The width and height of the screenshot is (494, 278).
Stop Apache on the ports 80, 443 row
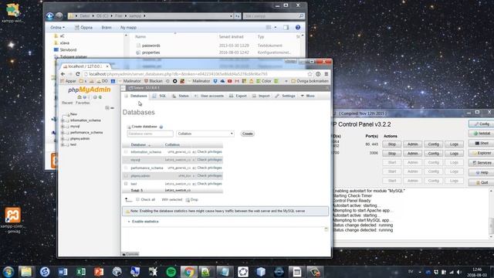click(392, 144)
